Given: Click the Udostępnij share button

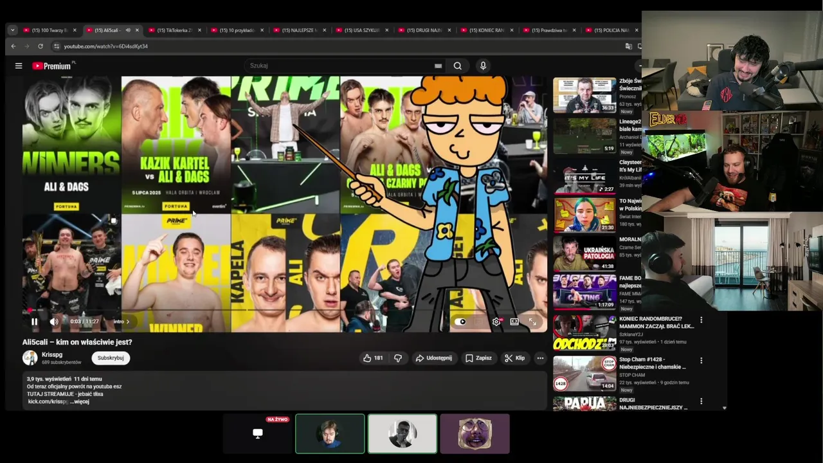Looking at the screenshot, I should coord(433,358).
